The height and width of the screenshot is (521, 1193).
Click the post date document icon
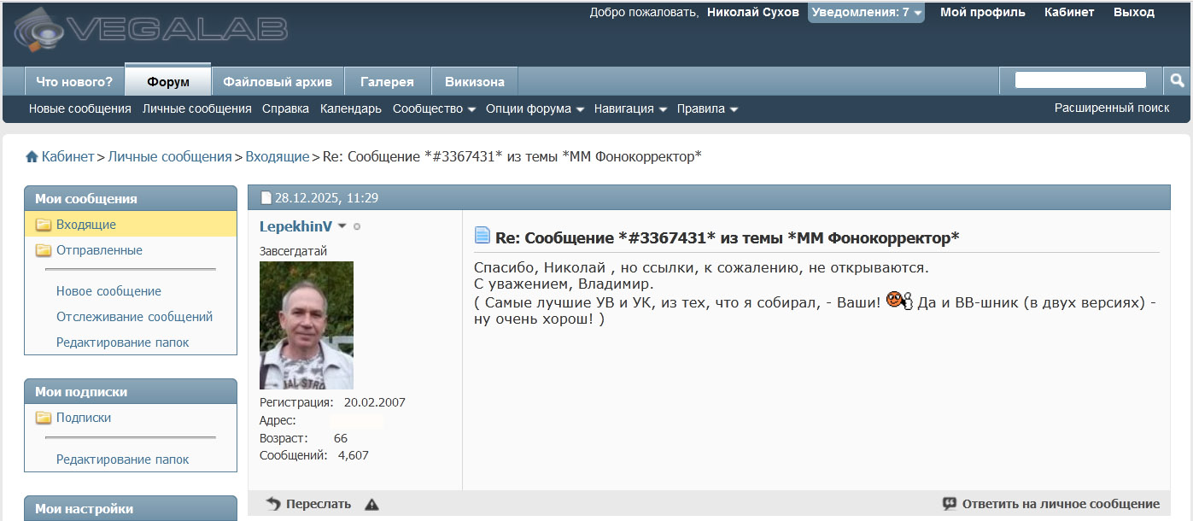(266, 198)
